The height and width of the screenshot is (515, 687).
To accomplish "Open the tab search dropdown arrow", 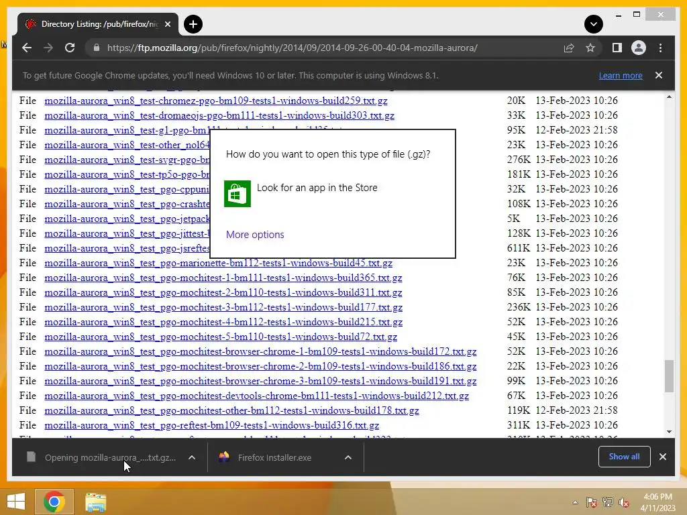I will tap(594, 24).
